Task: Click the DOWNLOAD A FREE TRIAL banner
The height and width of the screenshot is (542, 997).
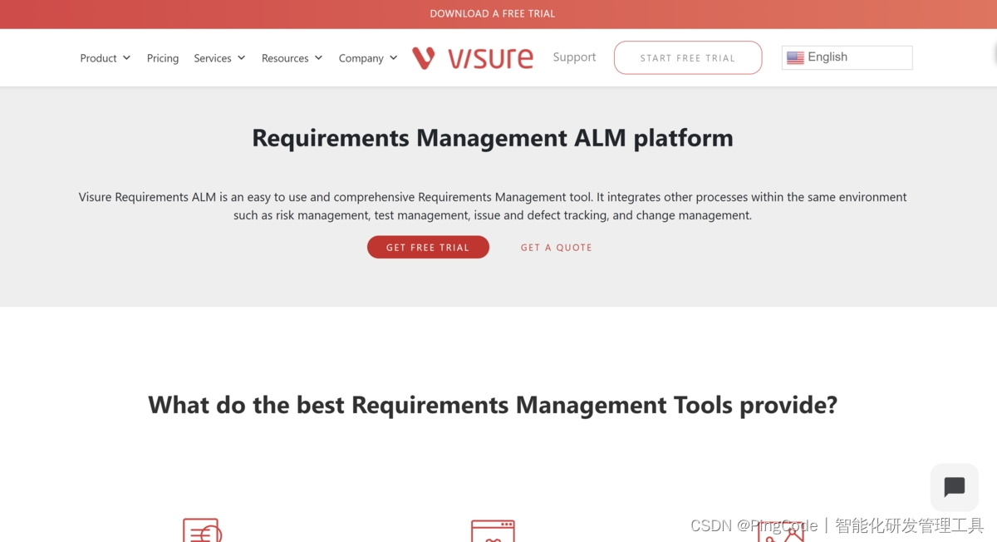Action: pos(493,13)
